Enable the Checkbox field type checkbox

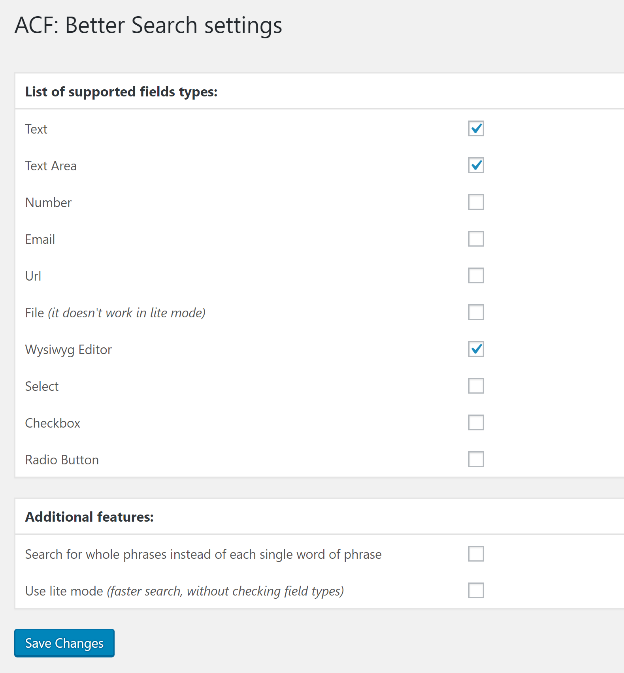[476, 422]
